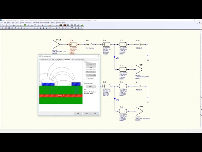Click ground symbol below C11
202x152 pixels.
point(148,102)
